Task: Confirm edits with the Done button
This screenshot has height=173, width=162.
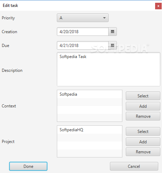Action: coord(28,166)
